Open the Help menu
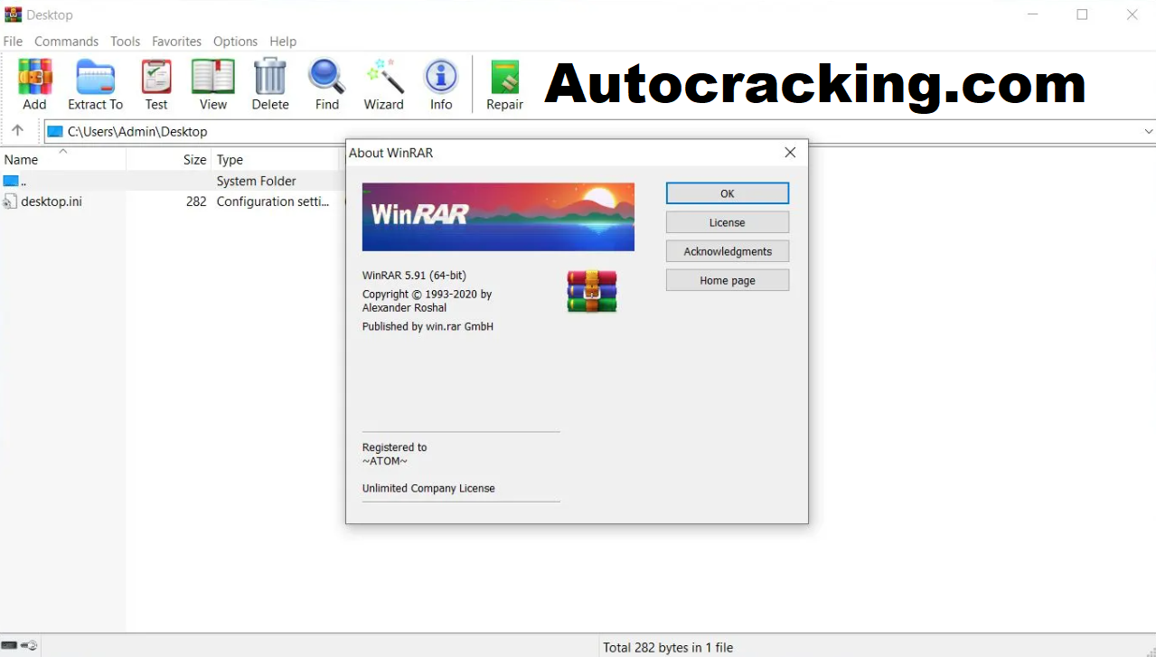 pyautogui.click(x=283, y=42)
